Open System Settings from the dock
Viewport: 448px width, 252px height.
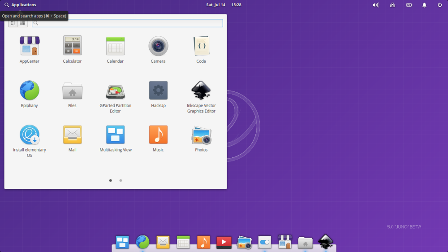point(265,242)
